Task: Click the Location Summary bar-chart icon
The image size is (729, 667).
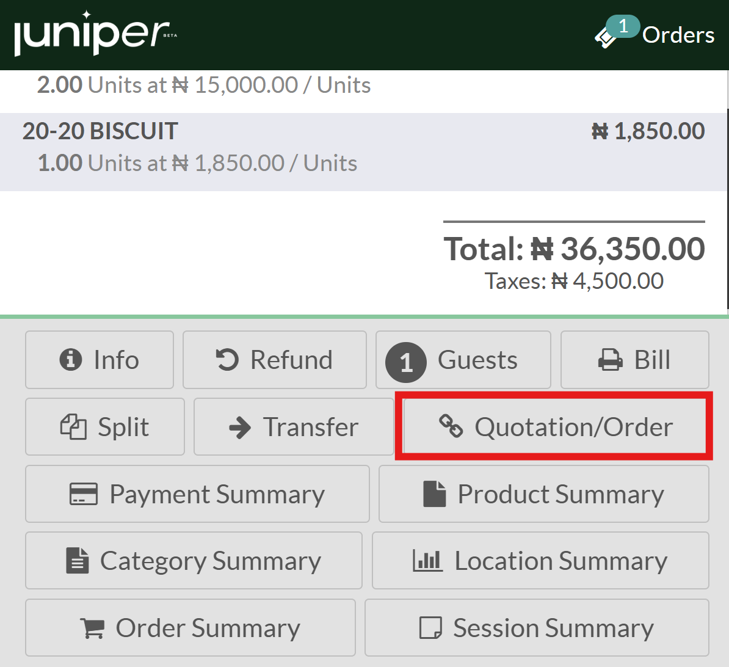Action: point(427,561)
